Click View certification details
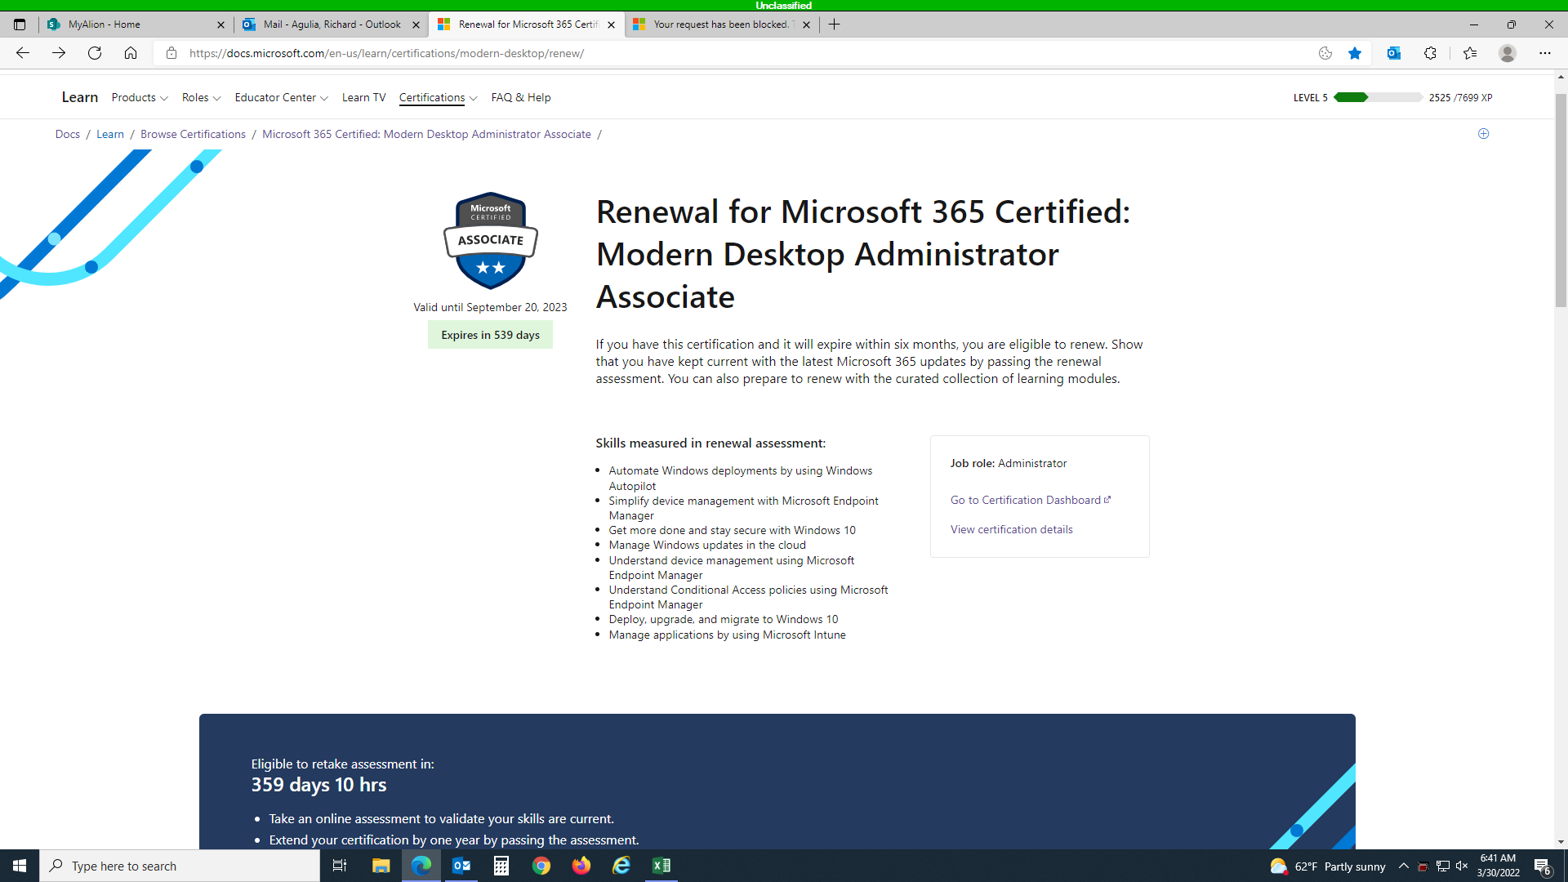1568x882 pixels. (1012, 529)
